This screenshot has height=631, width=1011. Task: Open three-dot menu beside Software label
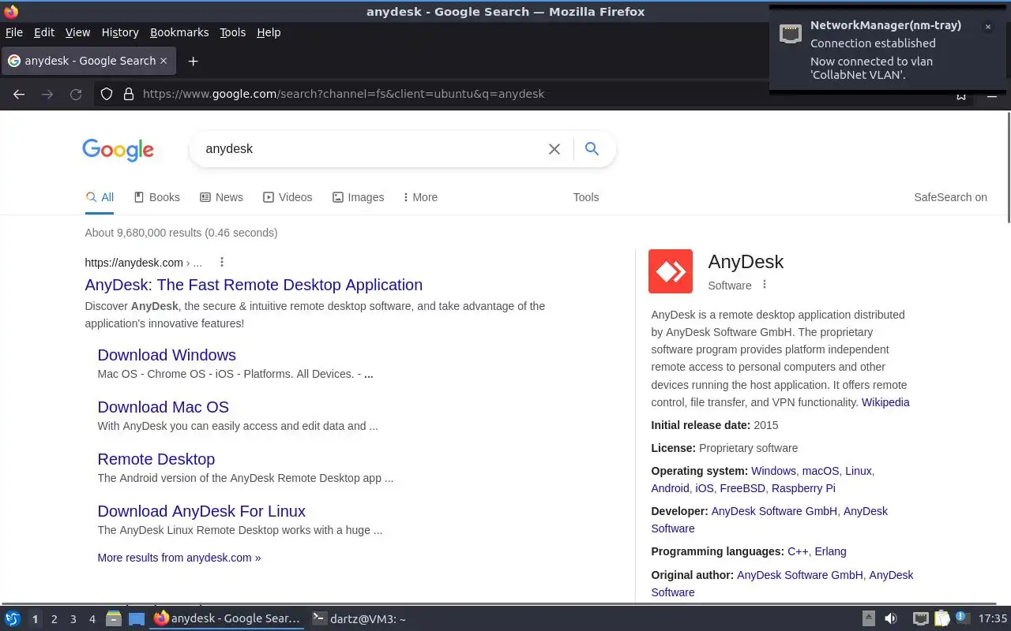pos(765,285)
